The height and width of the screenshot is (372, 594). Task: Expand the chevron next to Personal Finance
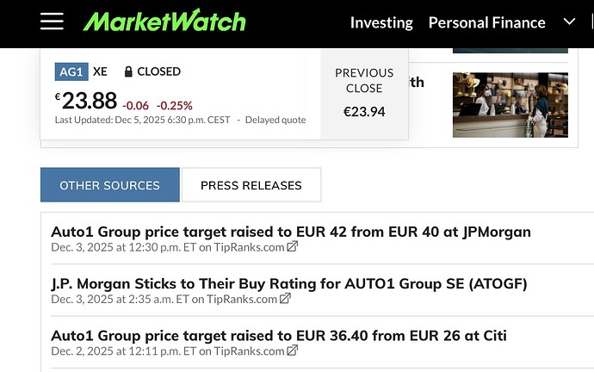click(568, 22)
